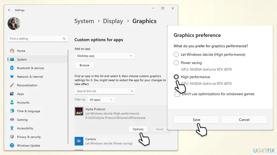Click the search icon in Search this list
The height and width of the screenshot is (155, 277).
pos(132,91)
